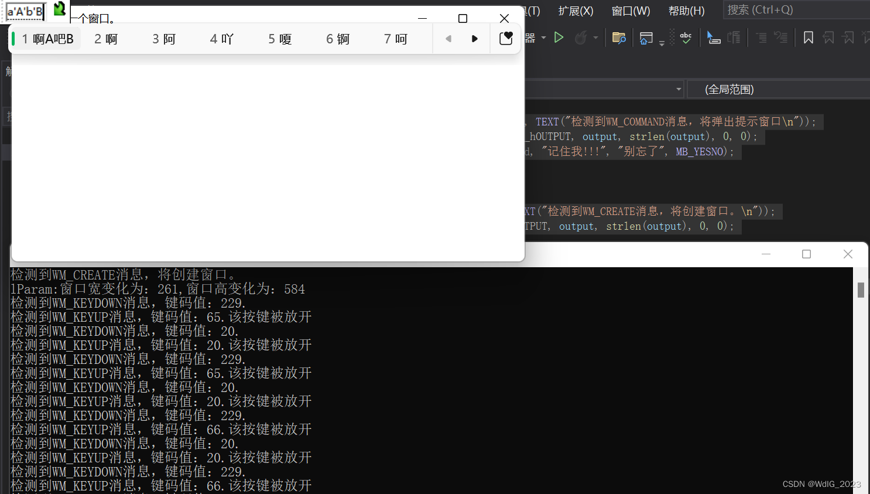
Task: Show previous page of IME candidates
Action: click(448, 39)
